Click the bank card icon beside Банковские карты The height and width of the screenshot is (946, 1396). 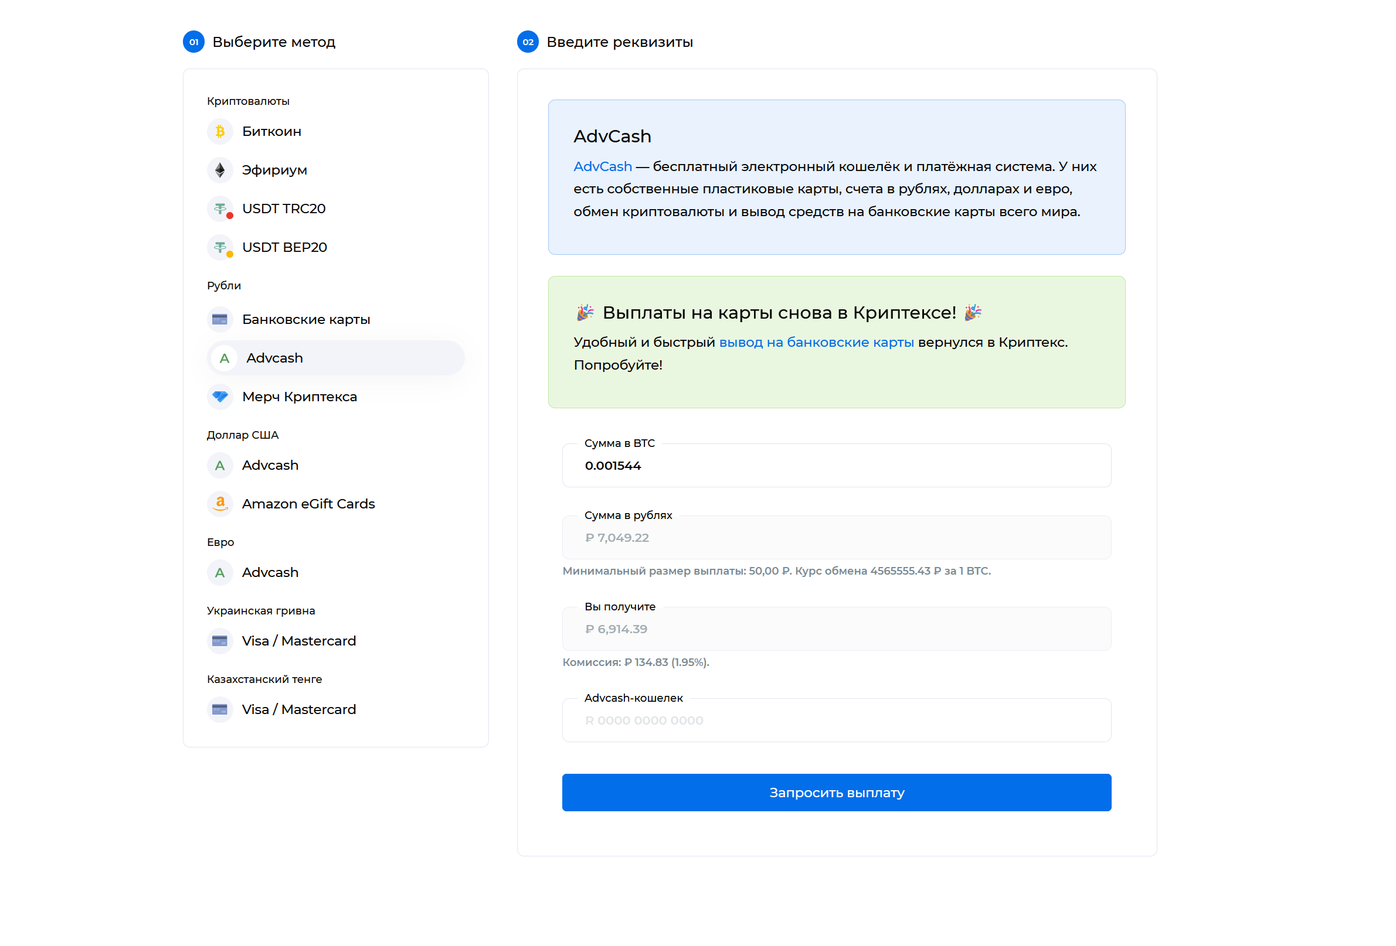click(x=220, y=319)
